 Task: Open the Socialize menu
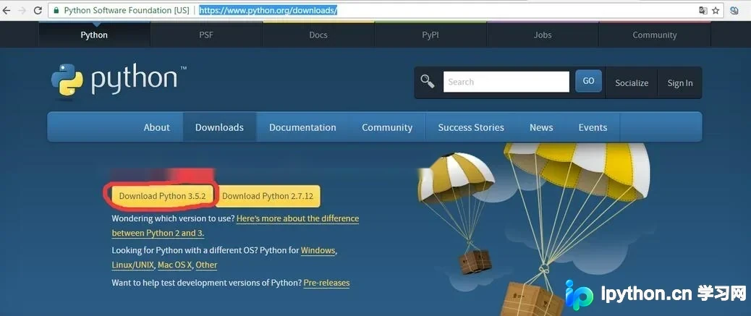(x=632, y=83)
